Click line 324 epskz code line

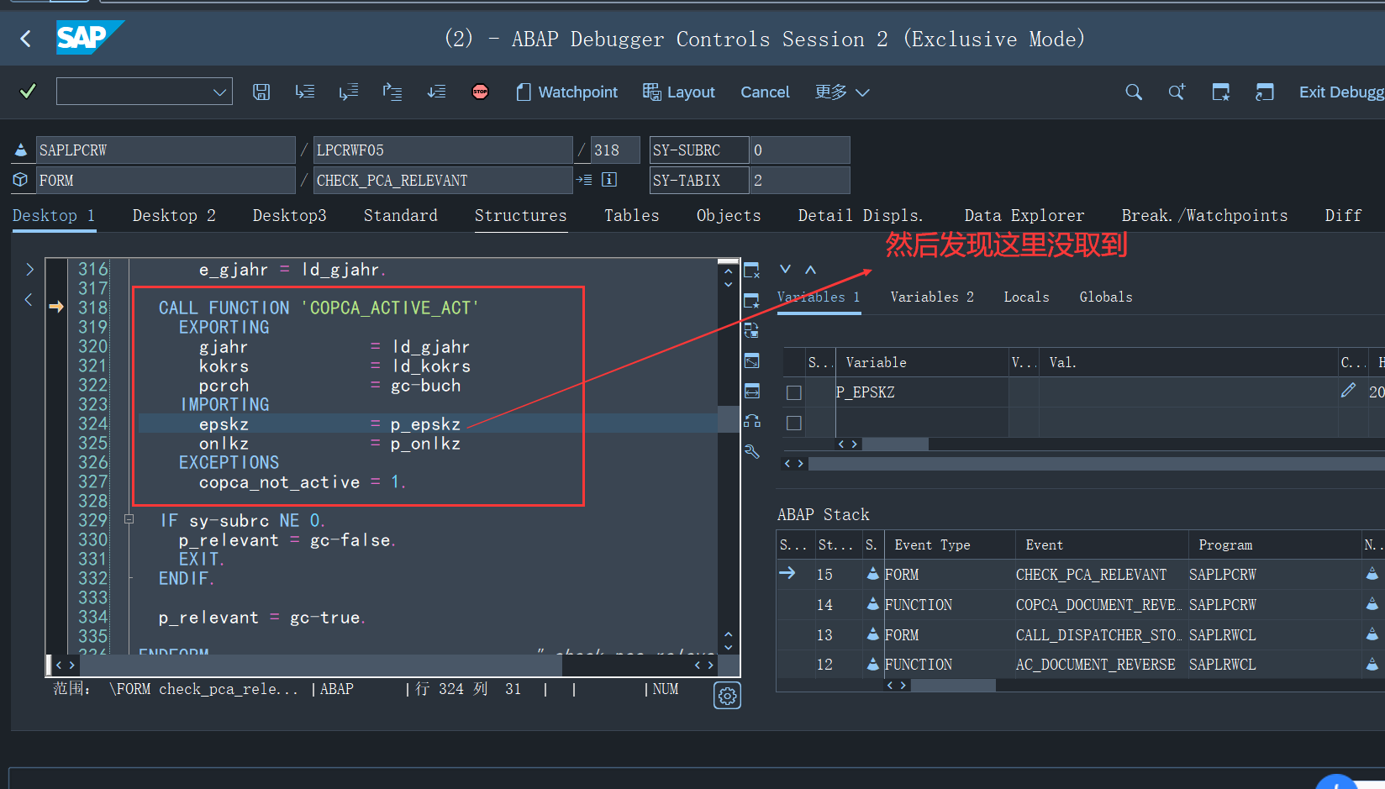point(427,423)
